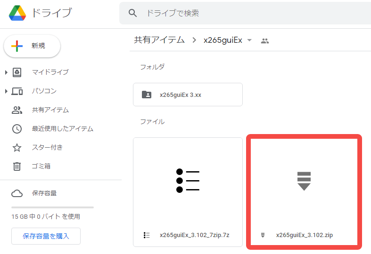Click the 15 GB 中 0 バイト を使用 text
Image resolution: width=371 pixels, height=254 pixels.
[x=46, y=216]
